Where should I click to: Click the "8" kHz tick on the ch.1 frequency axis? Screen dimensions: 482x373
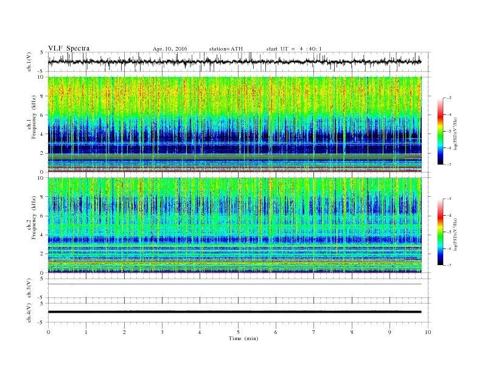[x=43, y=96]
